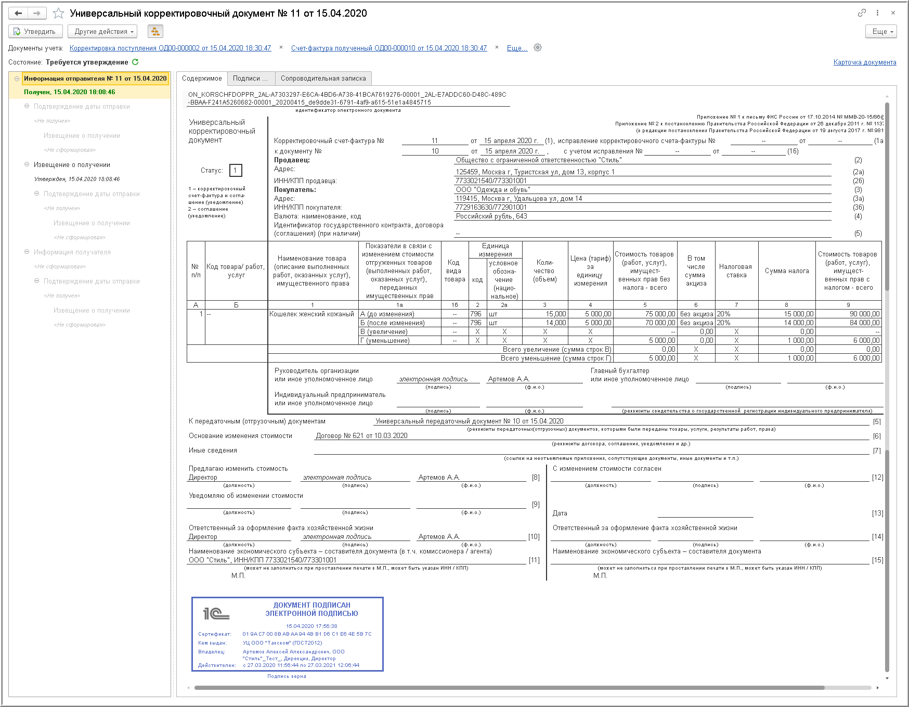Image resolution: width=909 pixels, height=707 pixels.
Task: Click Утвержден, 15.04.2020 18:08:46 status text
Action: coord(77,179)
